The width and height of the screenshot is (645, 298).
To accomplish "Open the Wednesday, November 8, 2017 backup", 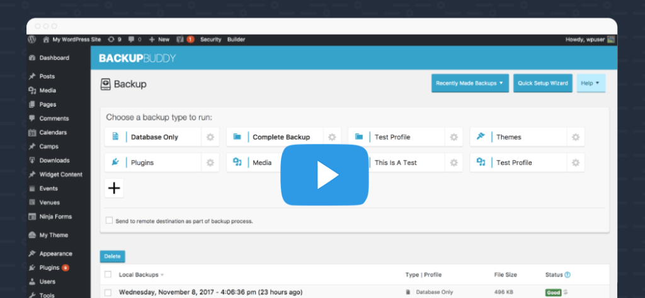I will click(x=210, y=292).
